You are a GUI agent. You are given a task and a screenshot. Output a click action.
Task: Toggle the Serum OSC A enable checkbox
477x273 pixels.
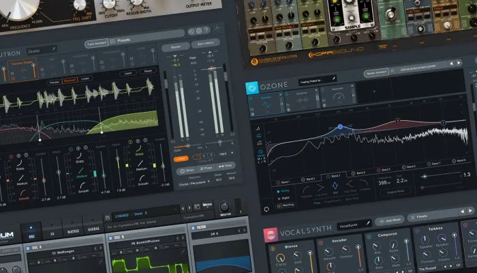(x=28, y=248)
